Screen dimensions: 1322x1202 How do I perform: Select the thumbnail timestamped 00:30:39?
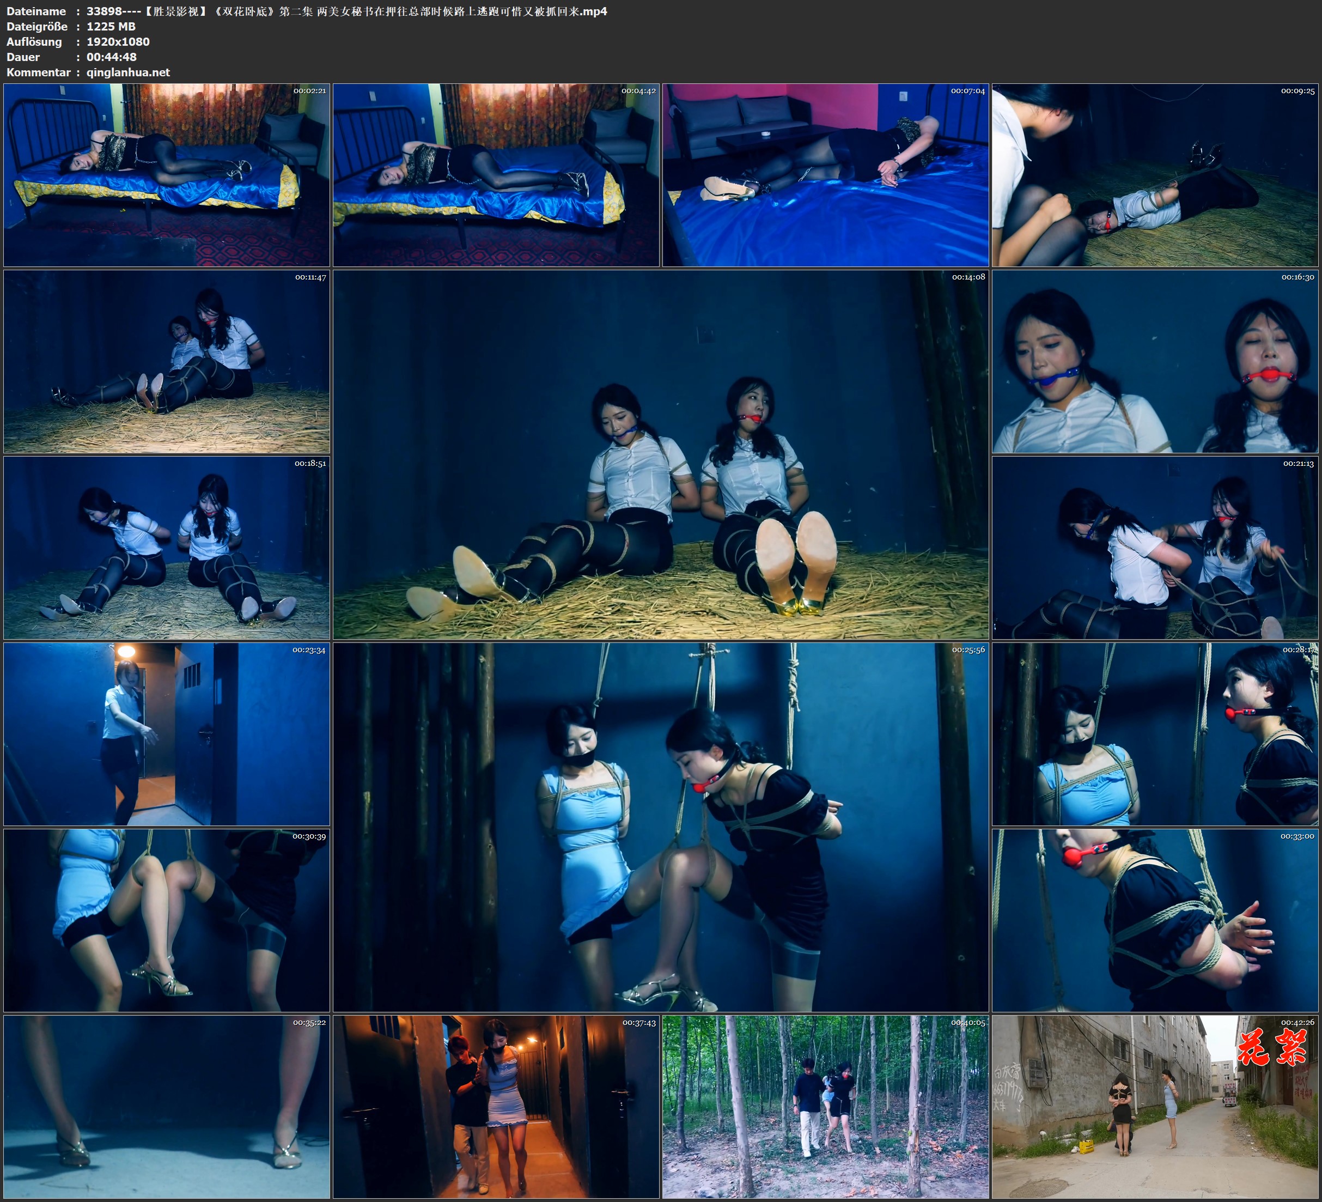pos(167,920)
